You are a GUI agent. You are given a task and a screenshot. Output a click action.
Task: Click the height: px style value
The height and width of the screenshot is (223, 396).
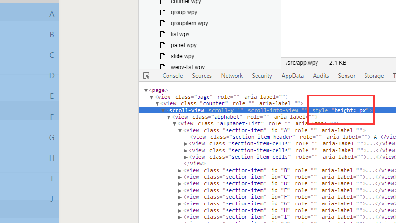350,110
